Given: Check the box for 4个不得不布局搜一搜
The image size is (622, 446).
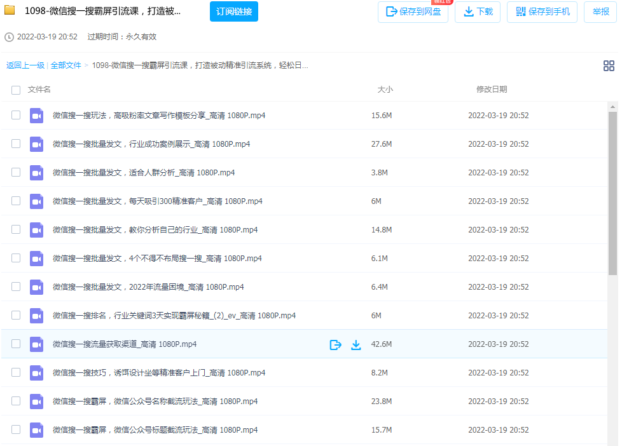Looking at the screenshot, I should [16, 258].
